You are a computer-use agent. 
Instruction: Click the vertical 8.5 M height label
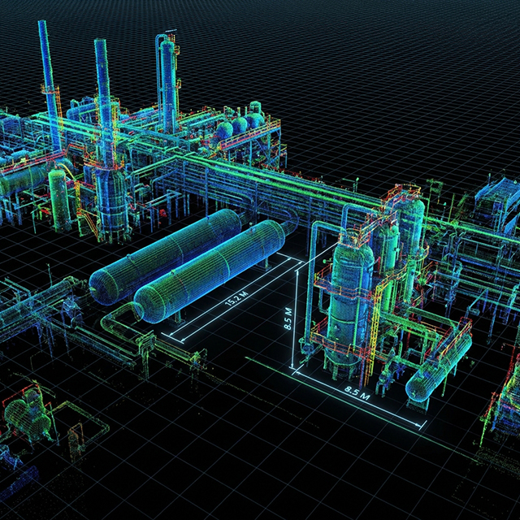pyautogui.click(x=288, y=318)
